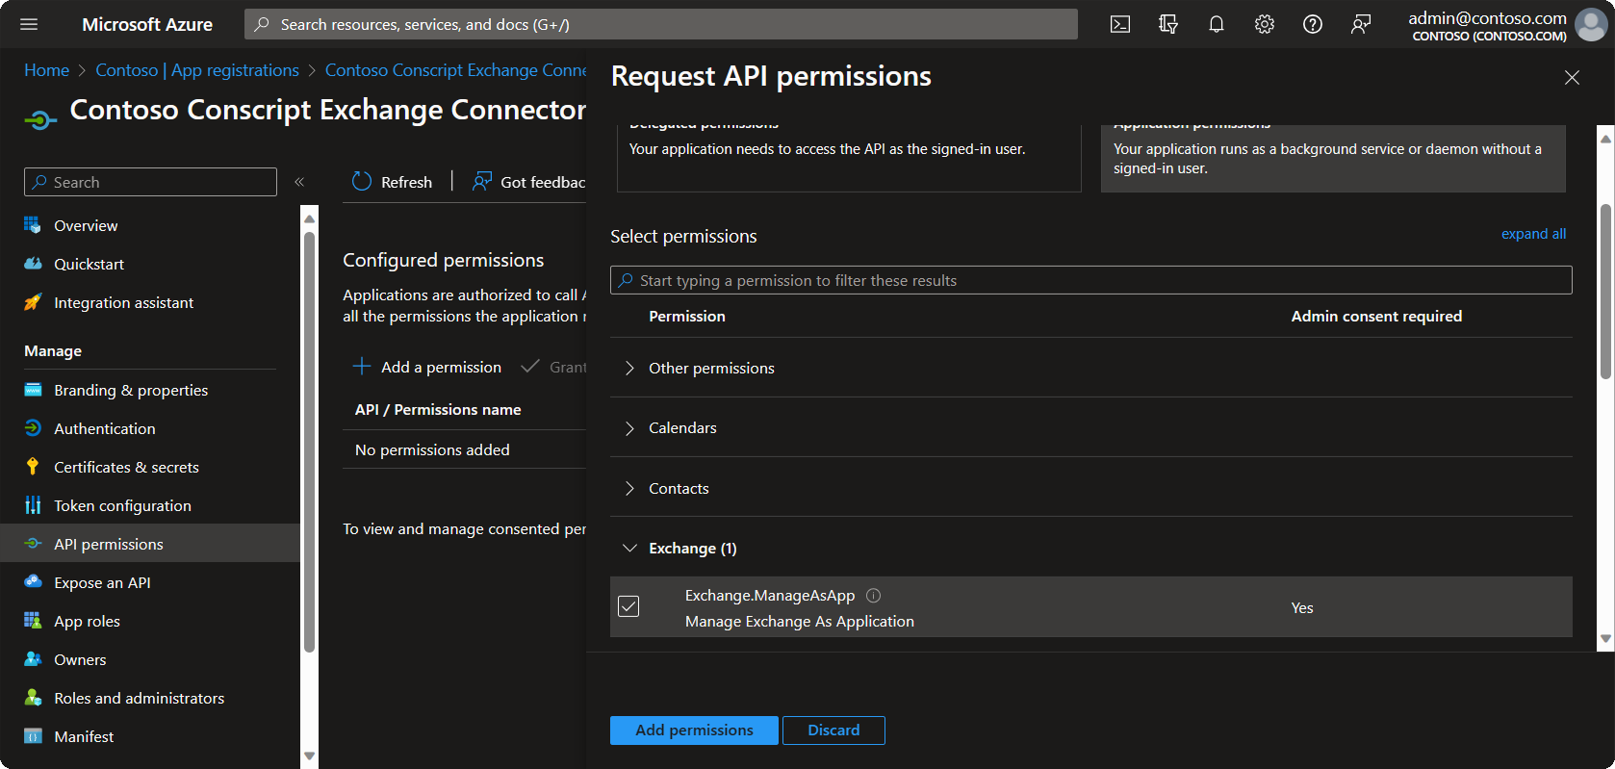The height and width of the screenshot is (769, 1615).
Task: Go to Home breadcrumb link
Action: (x=46, y=70)
